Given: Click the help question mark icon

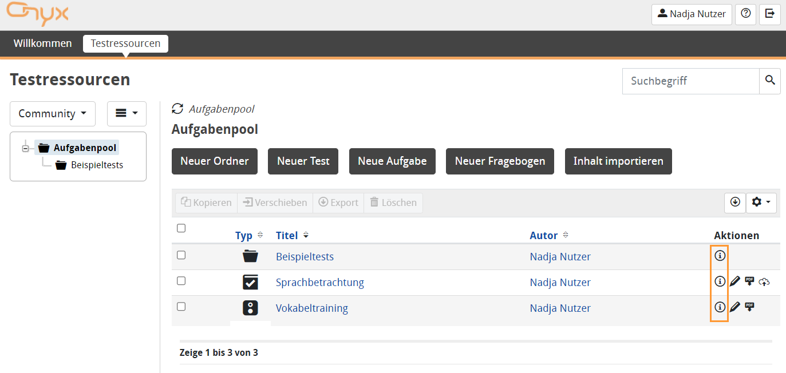Looking at the screenshot, I should pos(745,14).
